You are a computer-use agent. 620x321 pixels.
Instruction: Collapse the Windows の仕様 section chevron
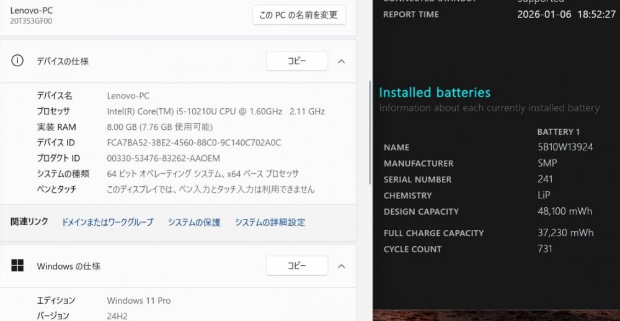(x=341, y=266)
